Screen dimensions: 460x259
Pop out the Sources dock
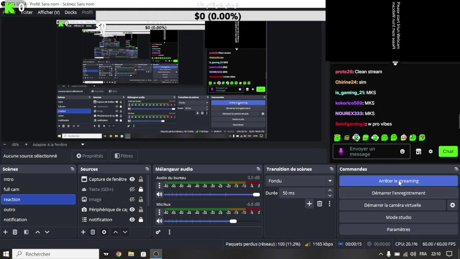pos(147,169)
